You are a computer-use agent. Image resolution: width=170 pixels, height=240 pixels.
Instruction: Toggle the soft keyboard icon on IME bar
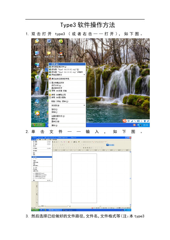point(138,121)
